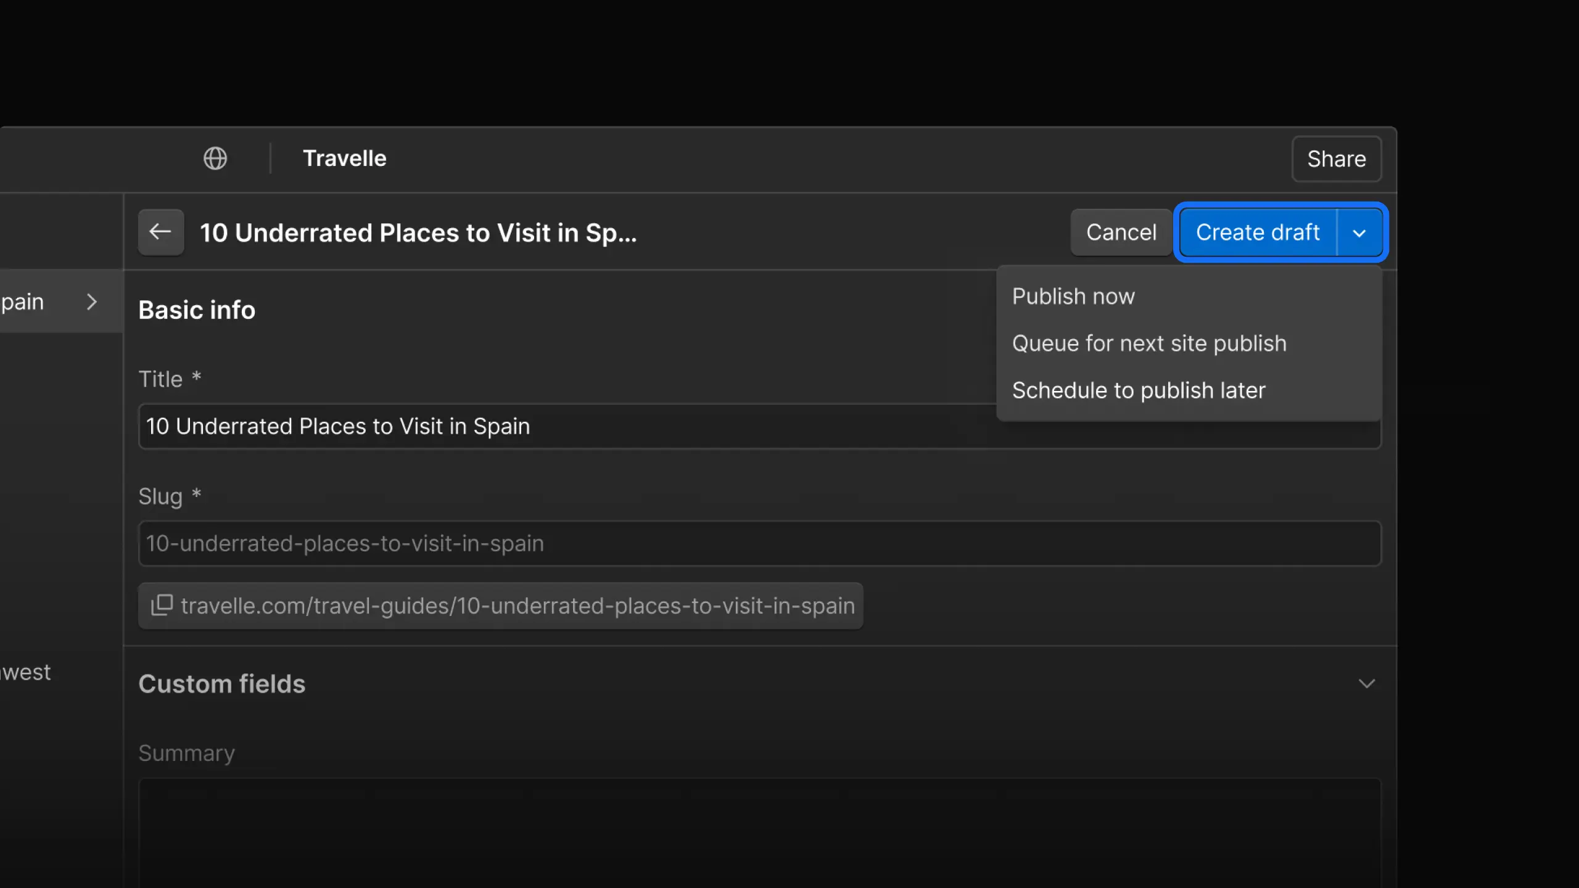Click the Travelle breadcrumb label

(x=344, y=158)
